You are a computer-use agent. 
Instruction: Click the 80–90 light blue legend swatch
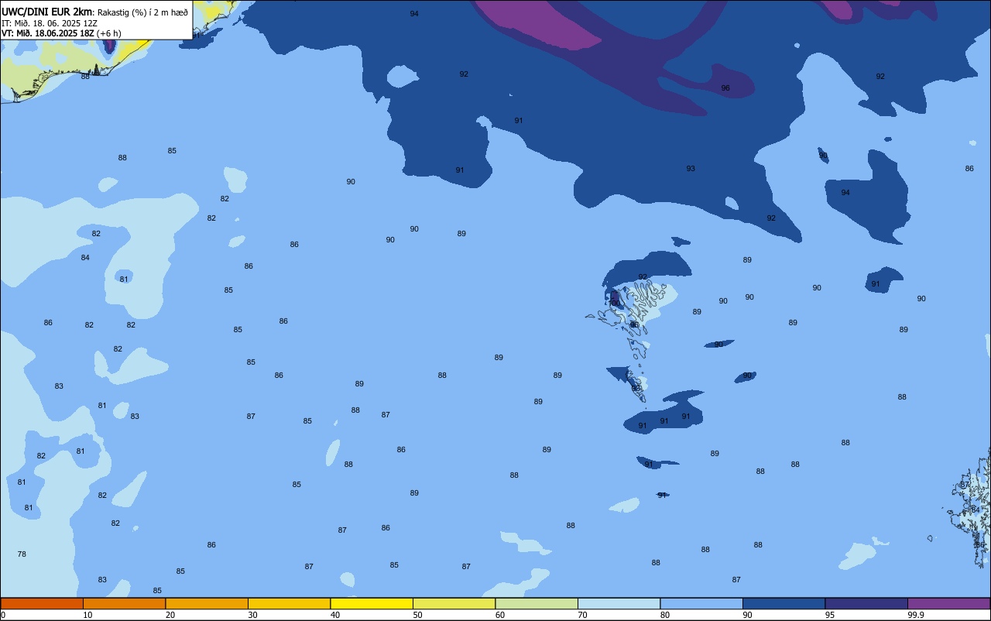click(701, 603)
